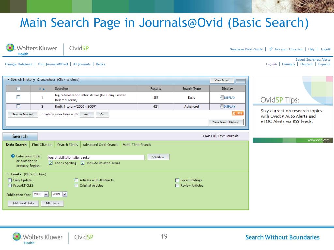334x250 pixels.
Task: Click Save Search History button
Action: (226, 122)
